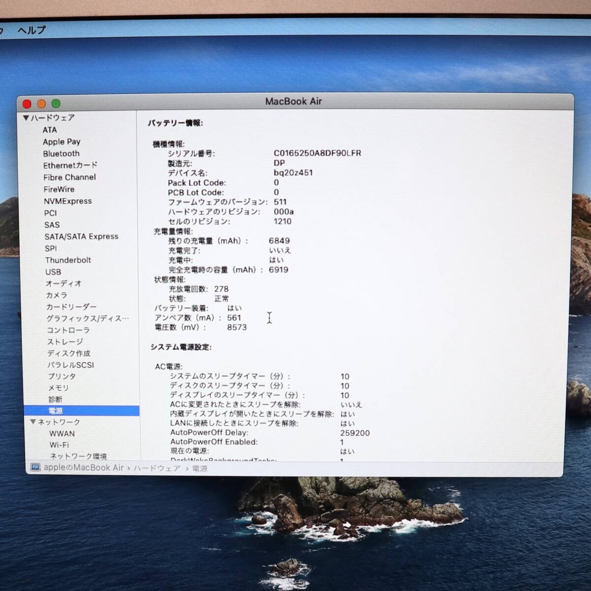Image resolution: width=591 pixels, height=591 pixels.
Task: Select ディスク作成 in the sidebar
Action: click(69, 353)
